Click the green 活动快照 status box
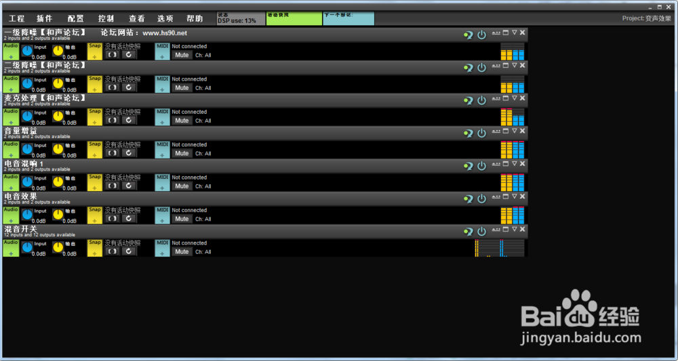This screenshot has height=361, width=678. (294, 18)
